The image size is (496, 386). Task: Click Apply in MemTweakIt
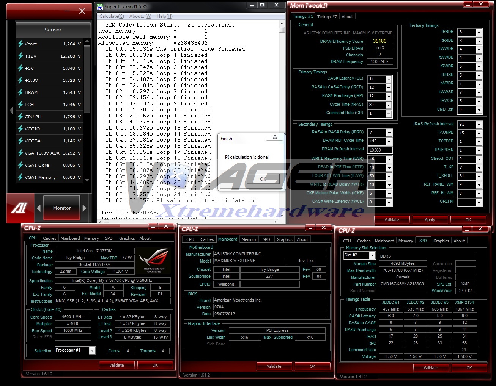[x=430, y=220]
